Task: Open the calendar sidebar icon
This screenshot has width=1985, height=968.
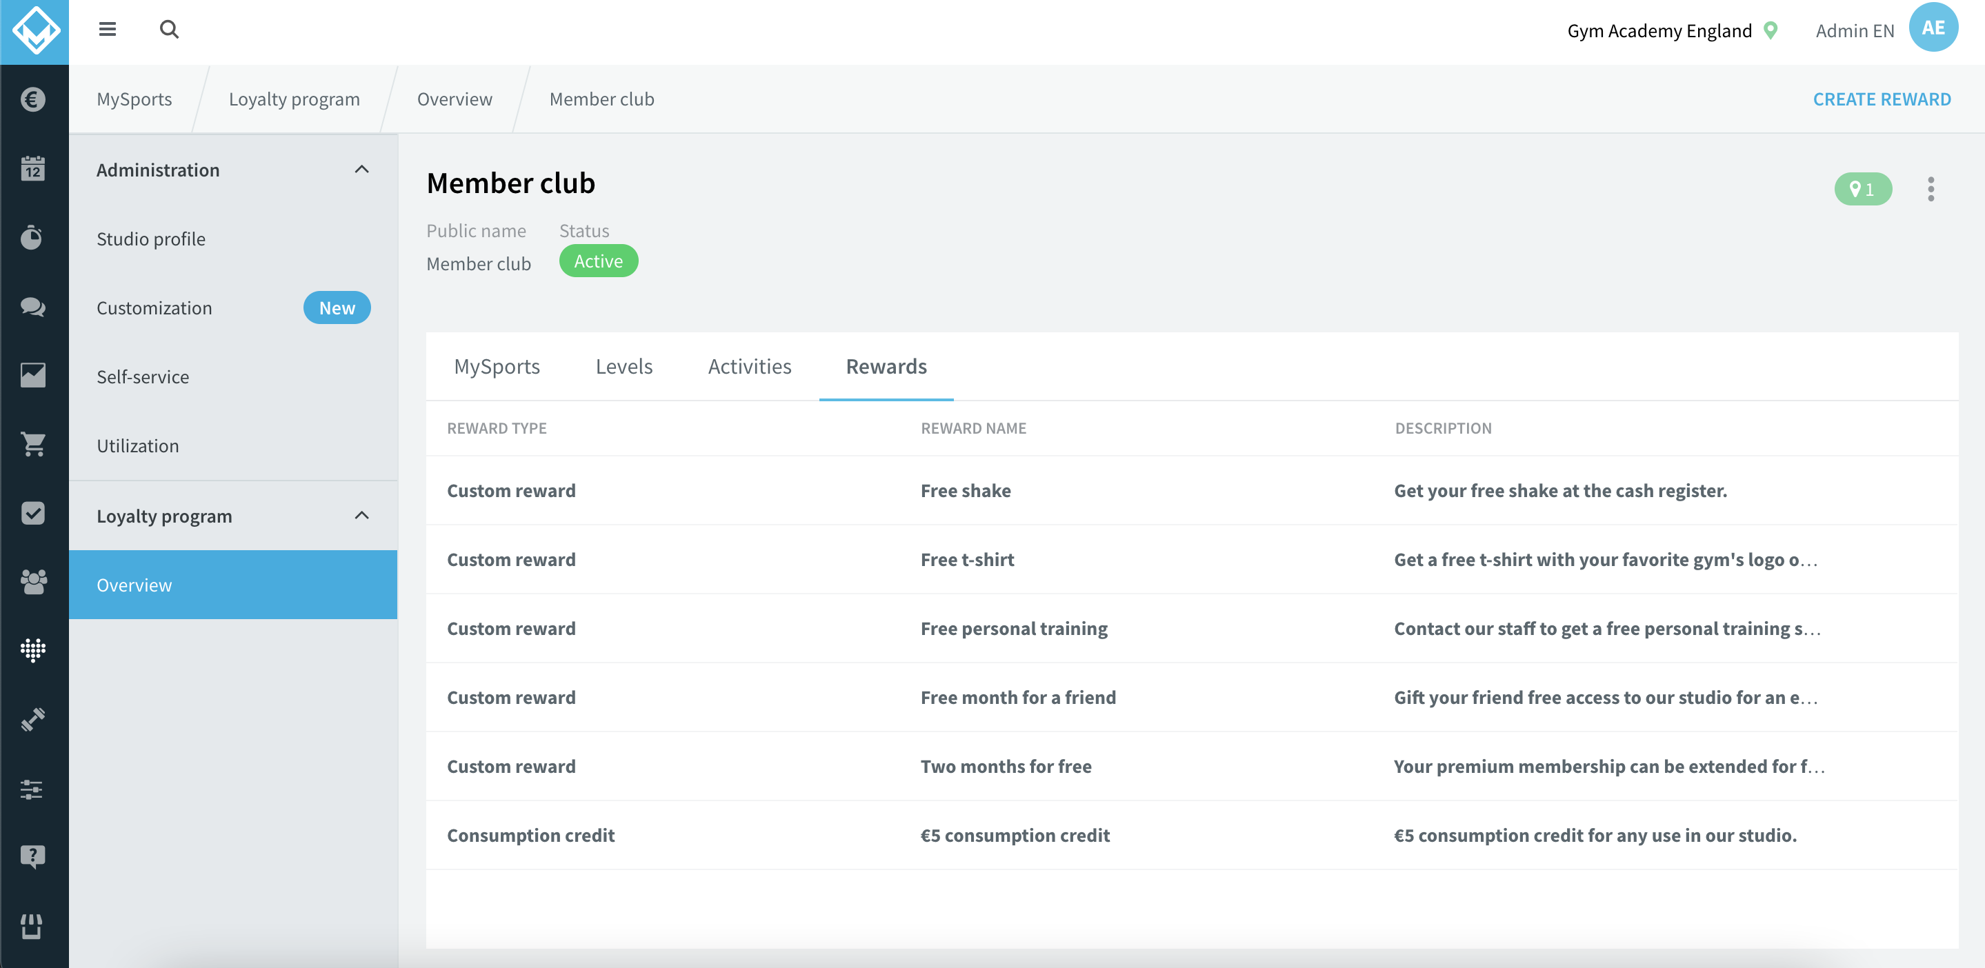Action: click(33, 168)
